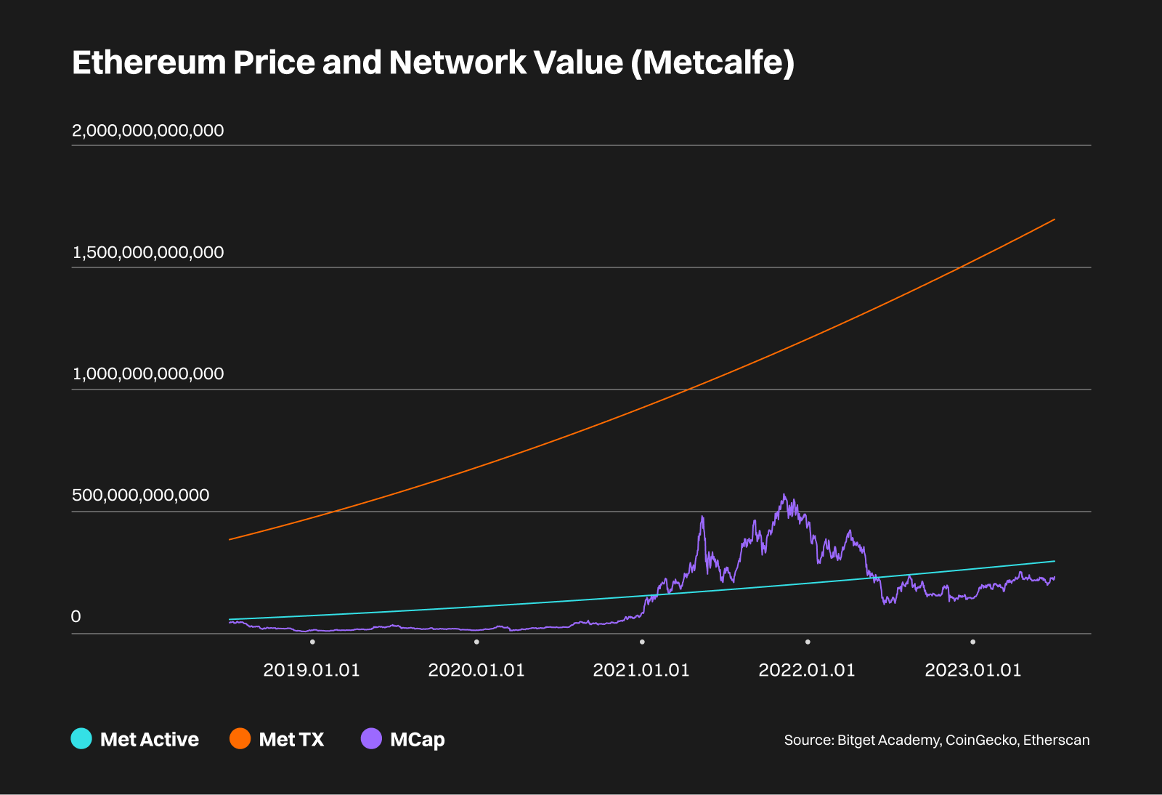Click the 2022.01.01 axis tick dot
The width and height of the screenshot is (1162, 795).
click(808, 642)
